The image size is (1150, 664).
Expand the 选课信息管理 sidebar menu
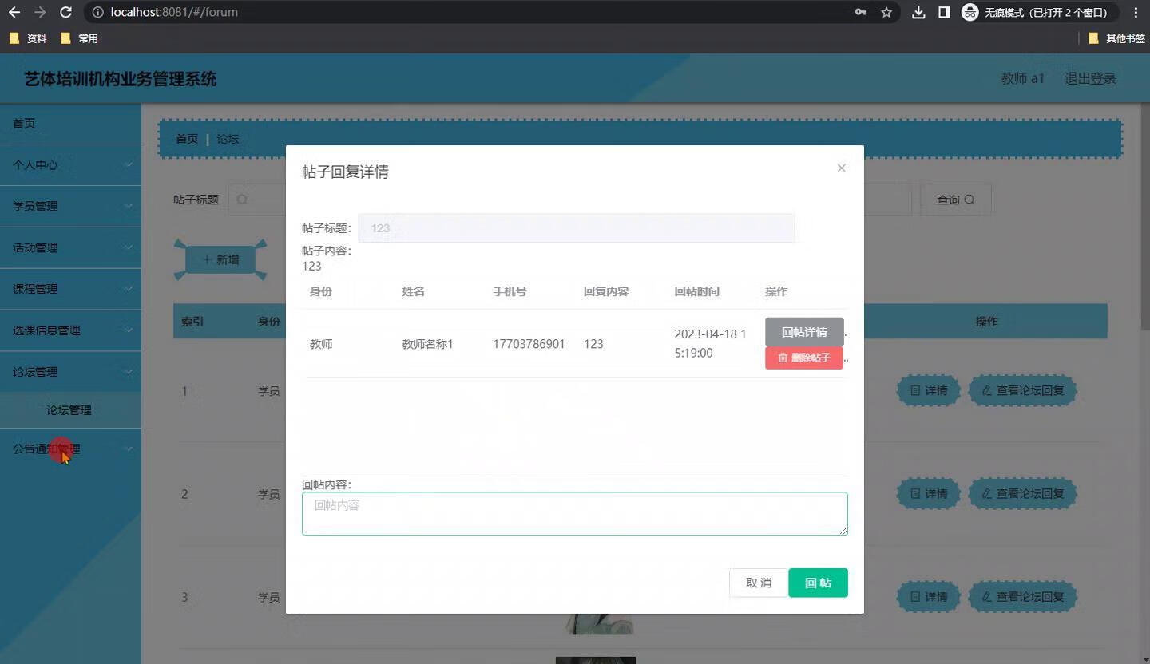[70, 330]
